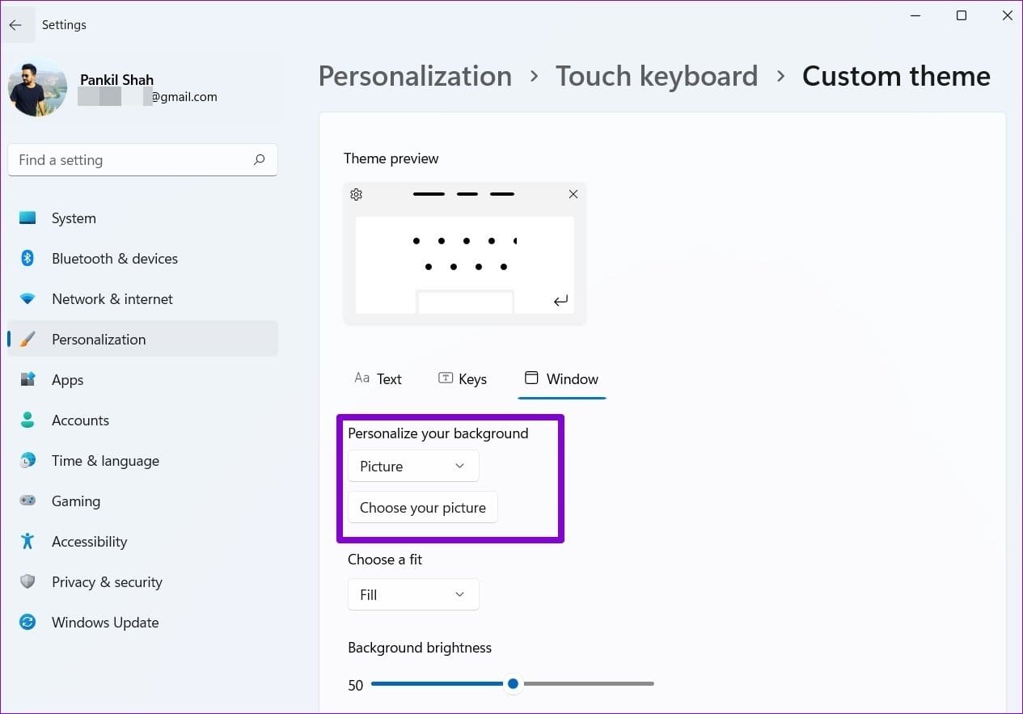Click the search icon in Find a setting

pos(259,160)
